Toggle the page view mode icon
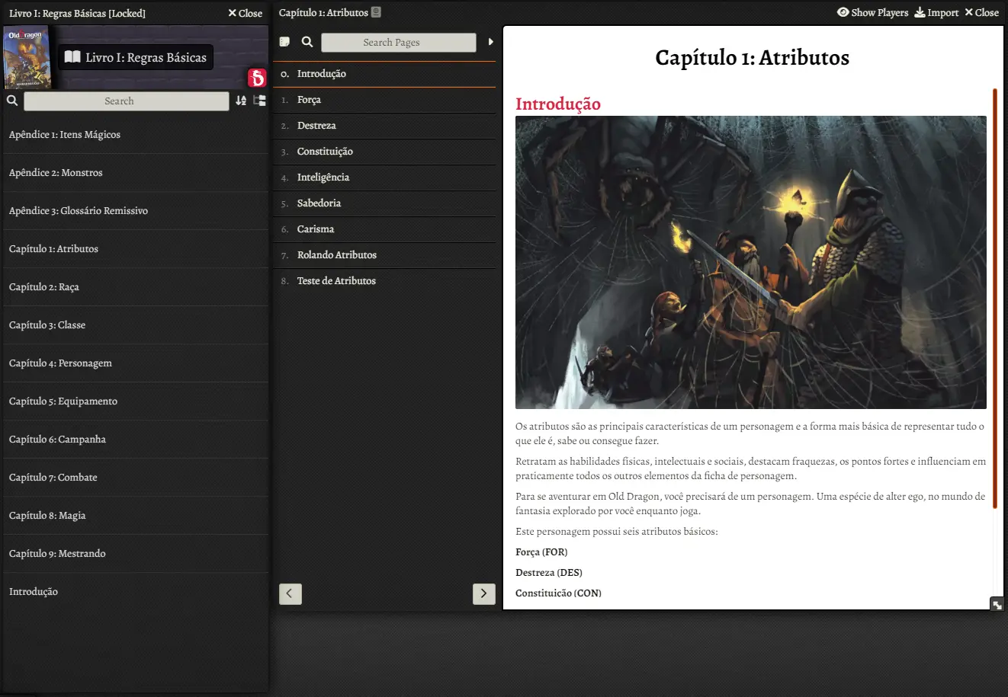Viewport: 1008px width, 697px height. pyautogui.click(x=284, y=42)
